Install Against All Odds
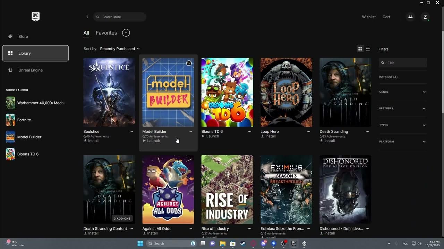This screenshot has width=444, height=249. 150,233
